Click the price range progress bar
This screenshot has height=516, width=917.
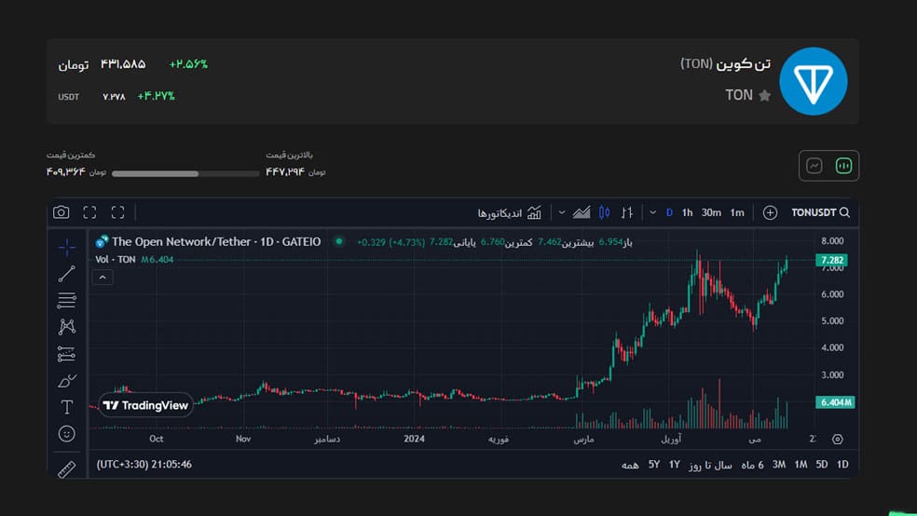click(185, 173)
